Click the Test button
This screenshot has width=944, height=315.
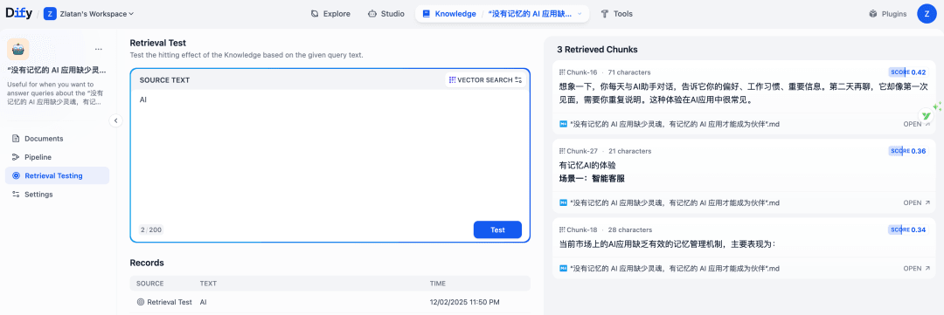(x=497, y=229)
